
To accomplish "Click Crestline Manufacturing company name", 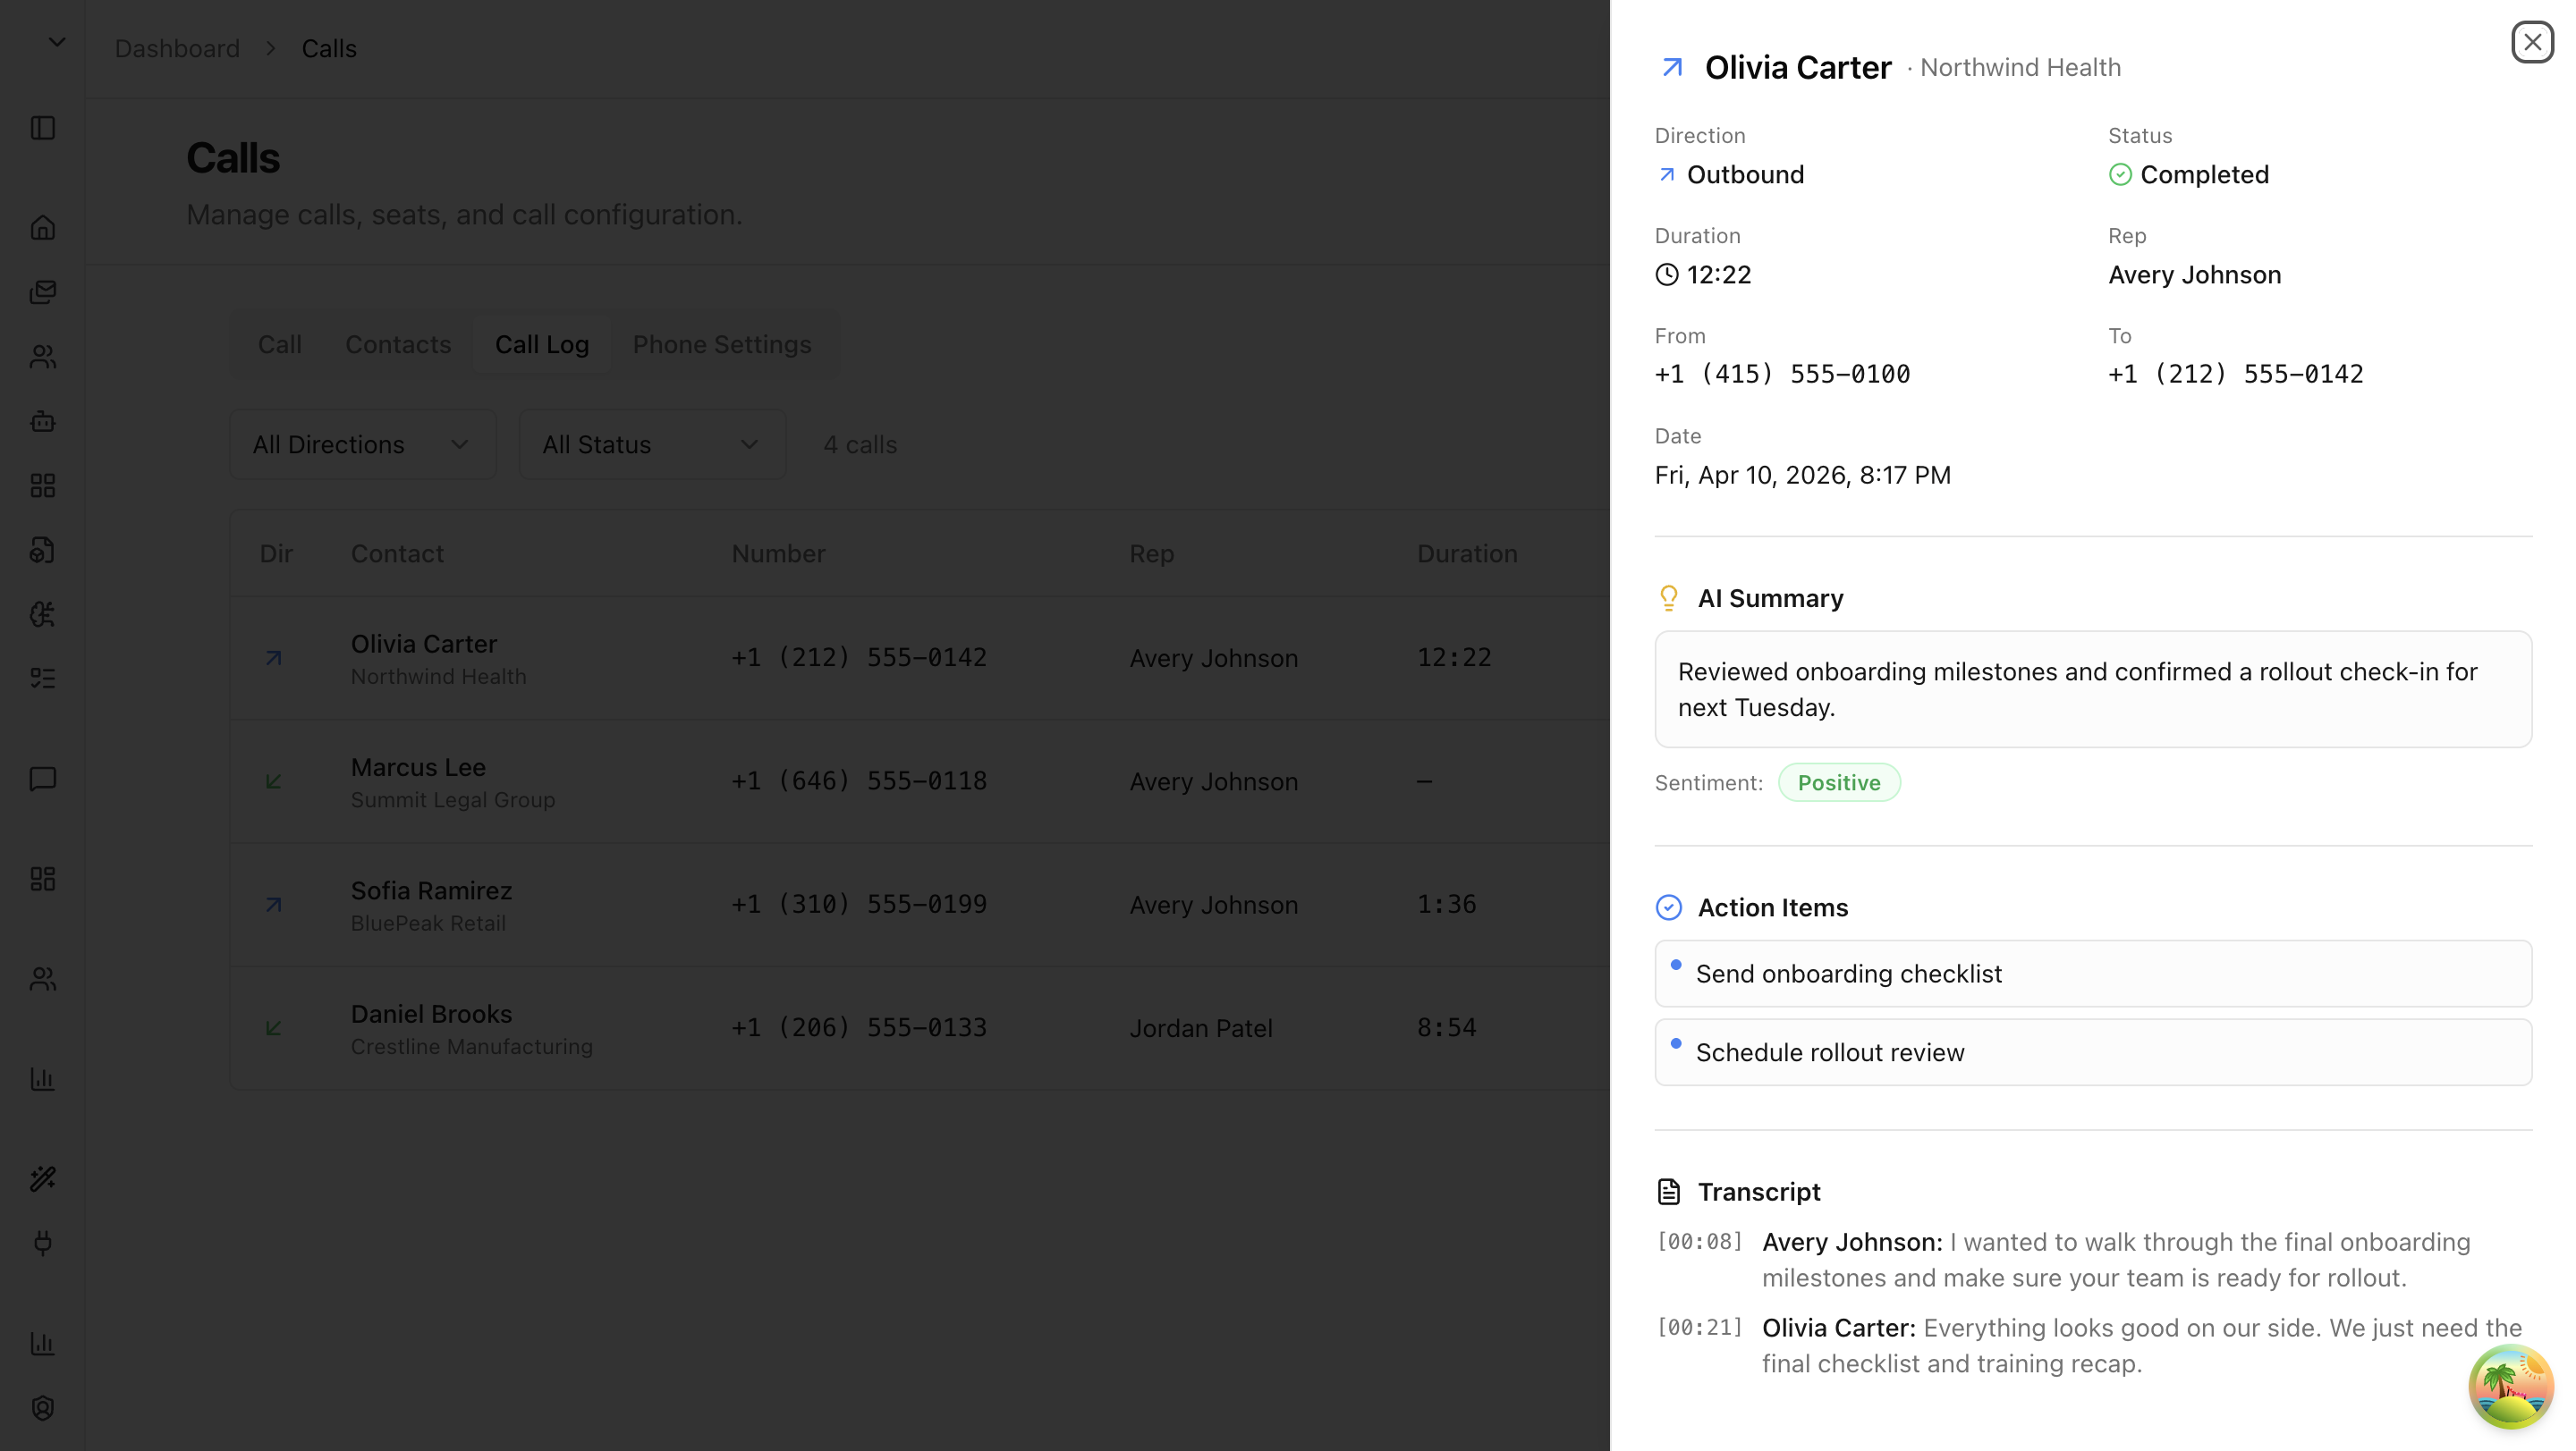I will [x=471, y=1046].
